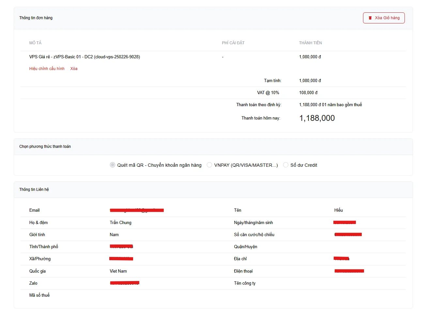Click the Tạm tính label
Viewport: 426px width, 312px height.
(x=273, y=80)
